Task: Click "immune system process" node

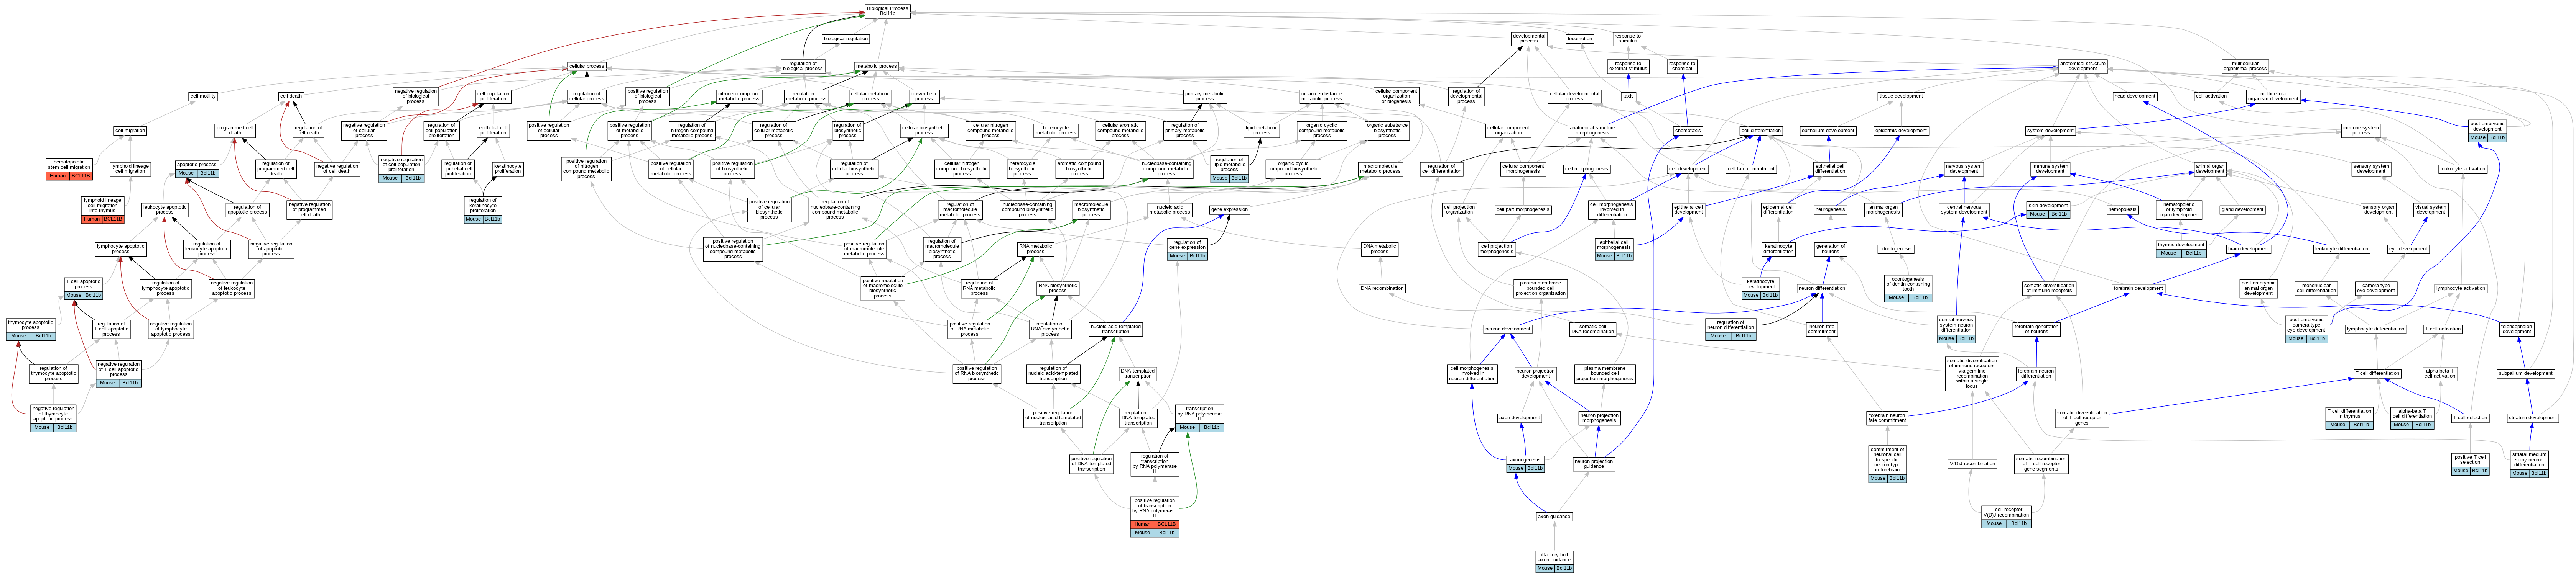Action: point(2361,131)
